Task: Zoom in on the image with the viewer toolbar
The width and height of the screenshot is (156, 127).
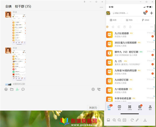Action: tap(114, 120)
